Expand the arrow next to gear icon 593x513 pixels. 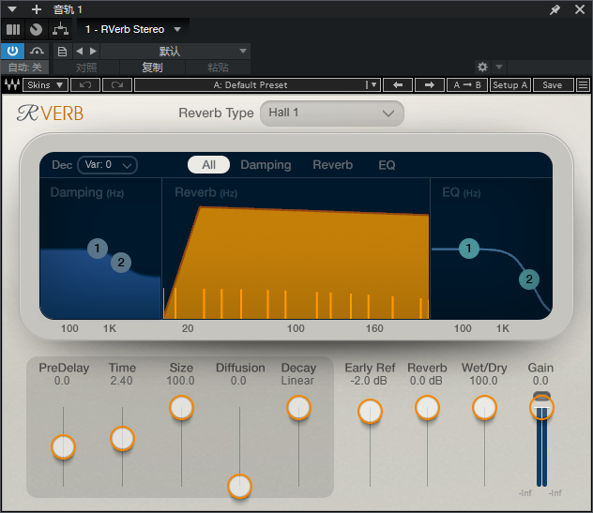coord(499,68)
